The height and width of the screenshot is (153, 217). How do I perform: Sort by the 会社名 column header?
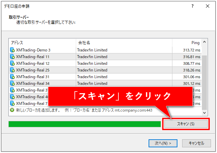pyautogui.click(x=124, y=43)
